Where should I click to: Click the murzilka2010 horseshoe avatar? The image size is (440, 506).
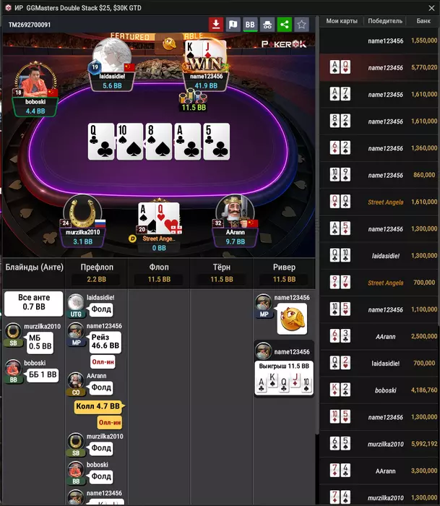point(82,213)
